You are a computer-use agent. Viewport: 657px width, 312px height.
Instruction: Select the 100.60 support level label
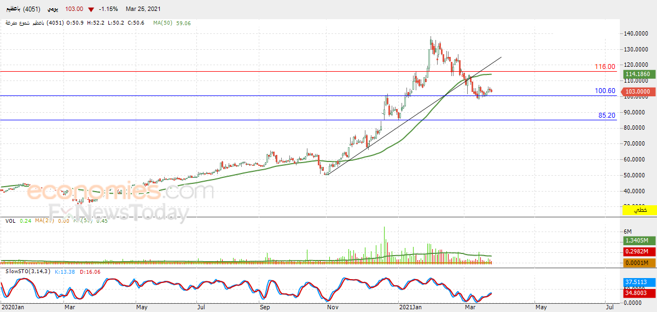[x=605, y=91]
